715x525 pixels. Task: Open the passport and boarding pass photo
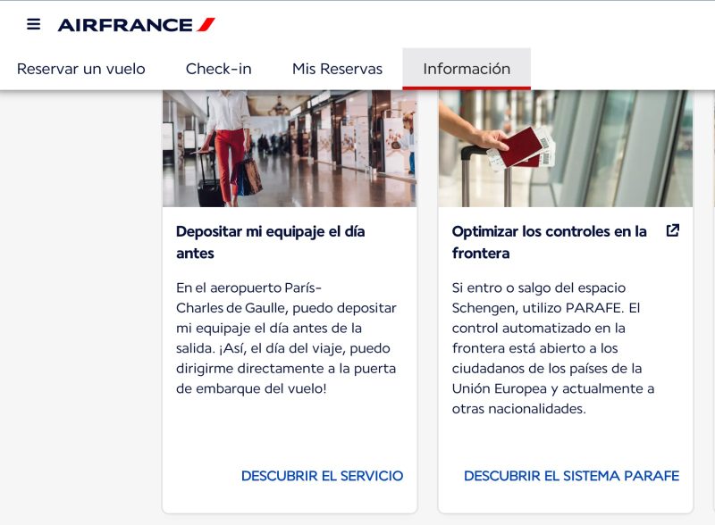(566, 148)
